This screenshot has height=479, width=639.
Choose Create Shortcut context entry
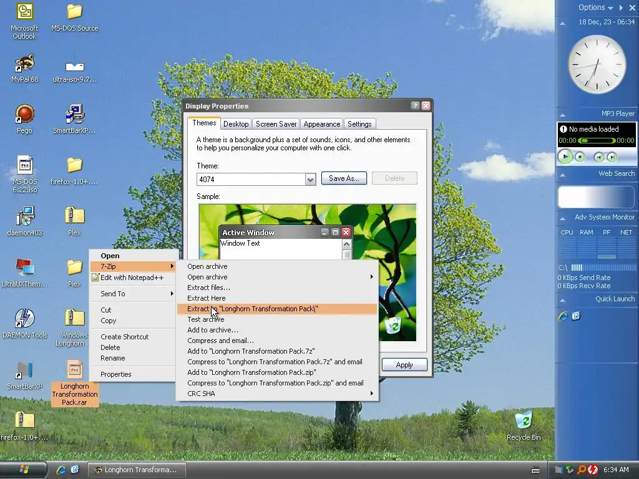pyautogui.click(x=134, y=337)
